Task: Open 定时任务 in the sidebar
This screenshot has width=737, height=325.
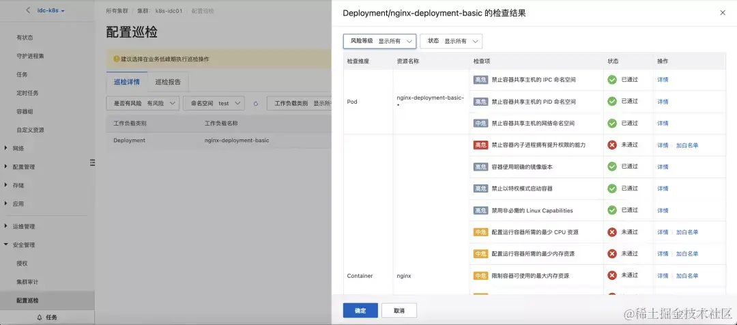Action: tap(27, 93)
